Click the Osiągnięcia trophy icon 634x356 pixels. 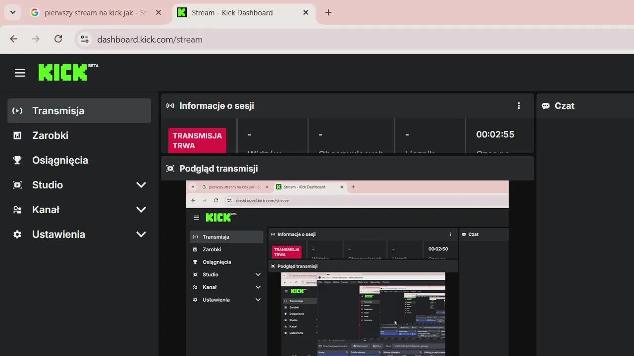click(x=17, y=160)
